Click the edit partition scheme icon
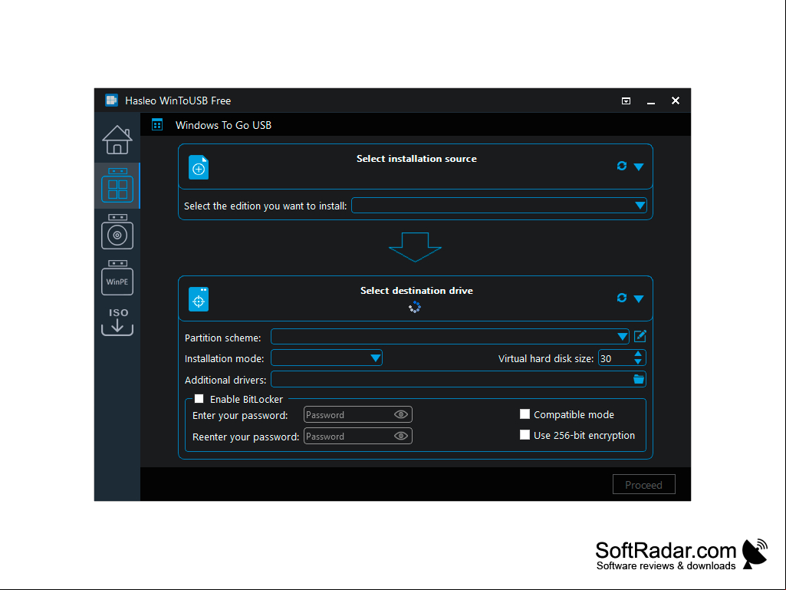 click(640, 336)
